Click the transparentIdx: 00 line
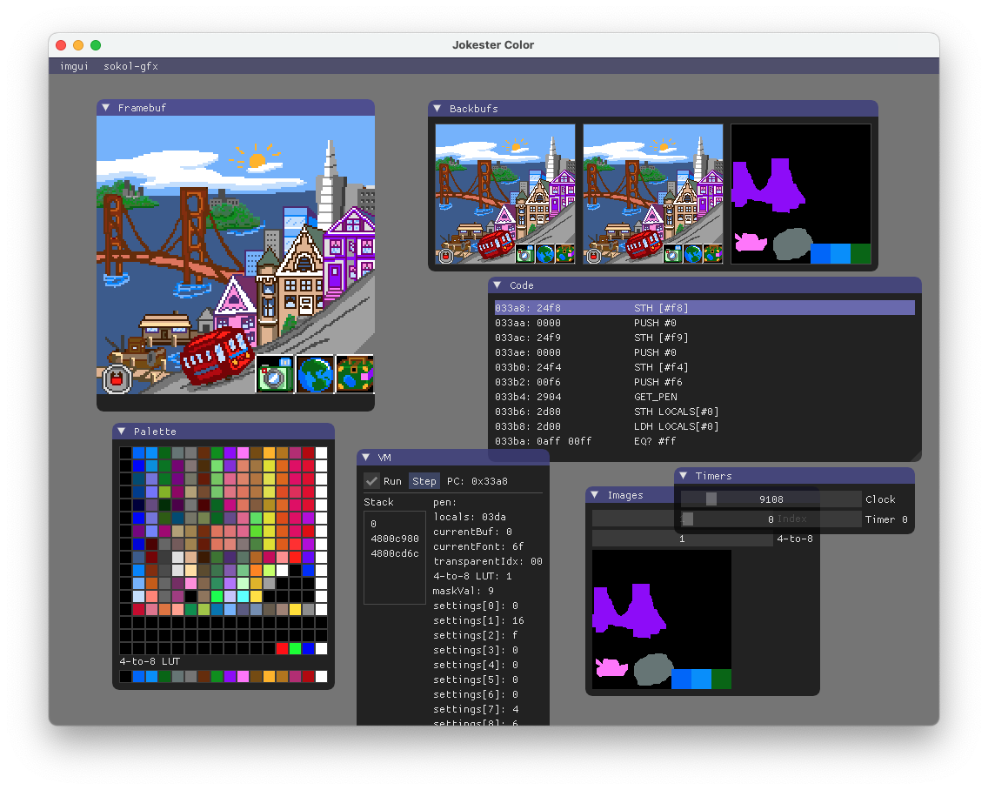Viewport: 988px width, 790px height. (488, 561)
